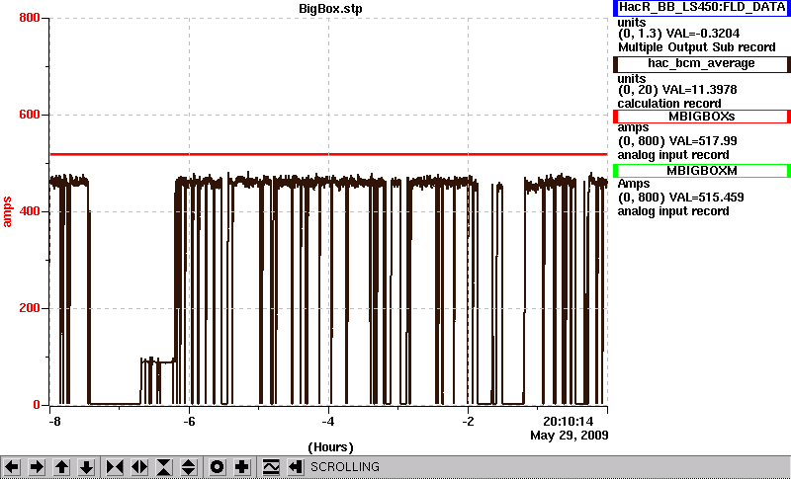Screen dimensions: 791x479
Task: Click the '20:10:14' timestamp on axis
Action: [x=569, y=421]
